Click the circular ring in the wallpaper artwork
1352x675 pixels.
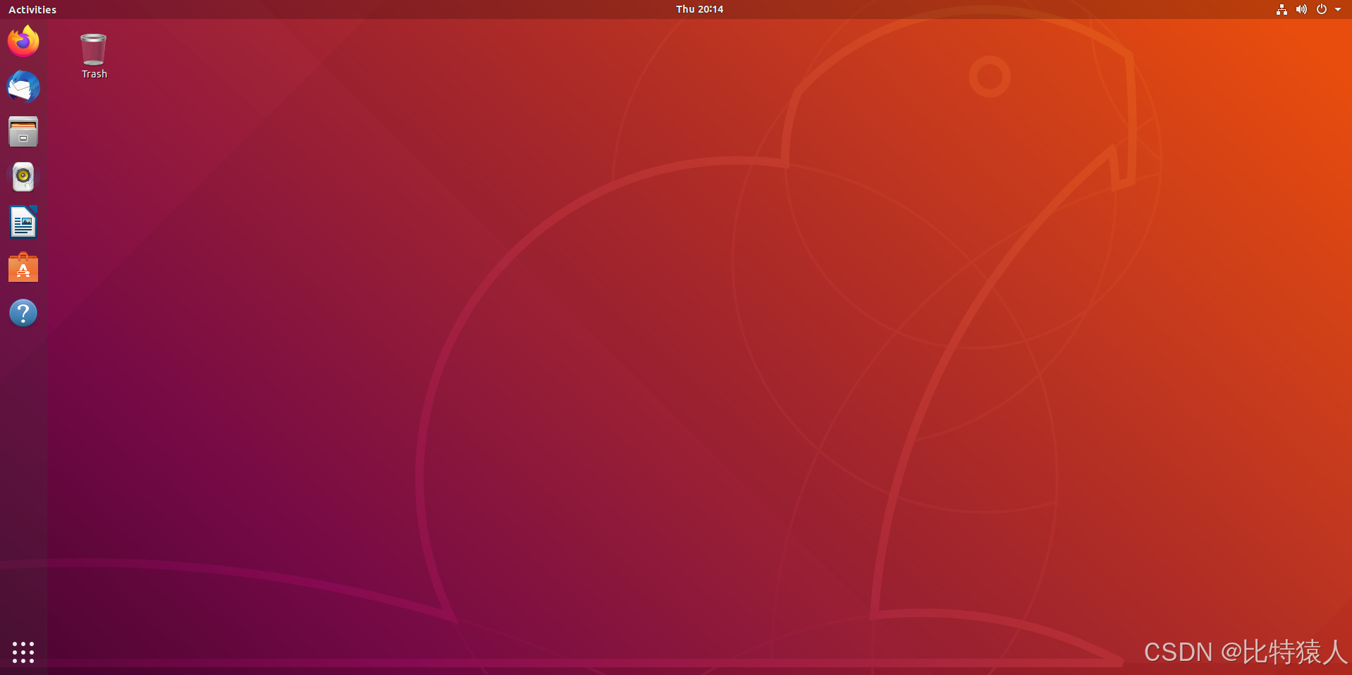(x=990, y=76)
